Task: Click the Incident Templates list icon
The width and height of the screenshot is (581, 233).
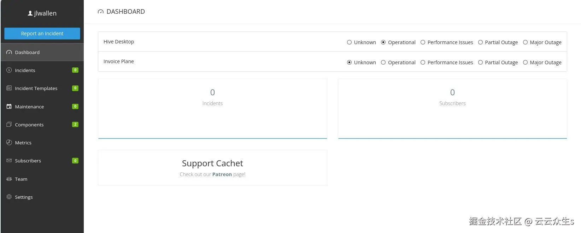Action: pyautogui.click(x=9, y=88)
